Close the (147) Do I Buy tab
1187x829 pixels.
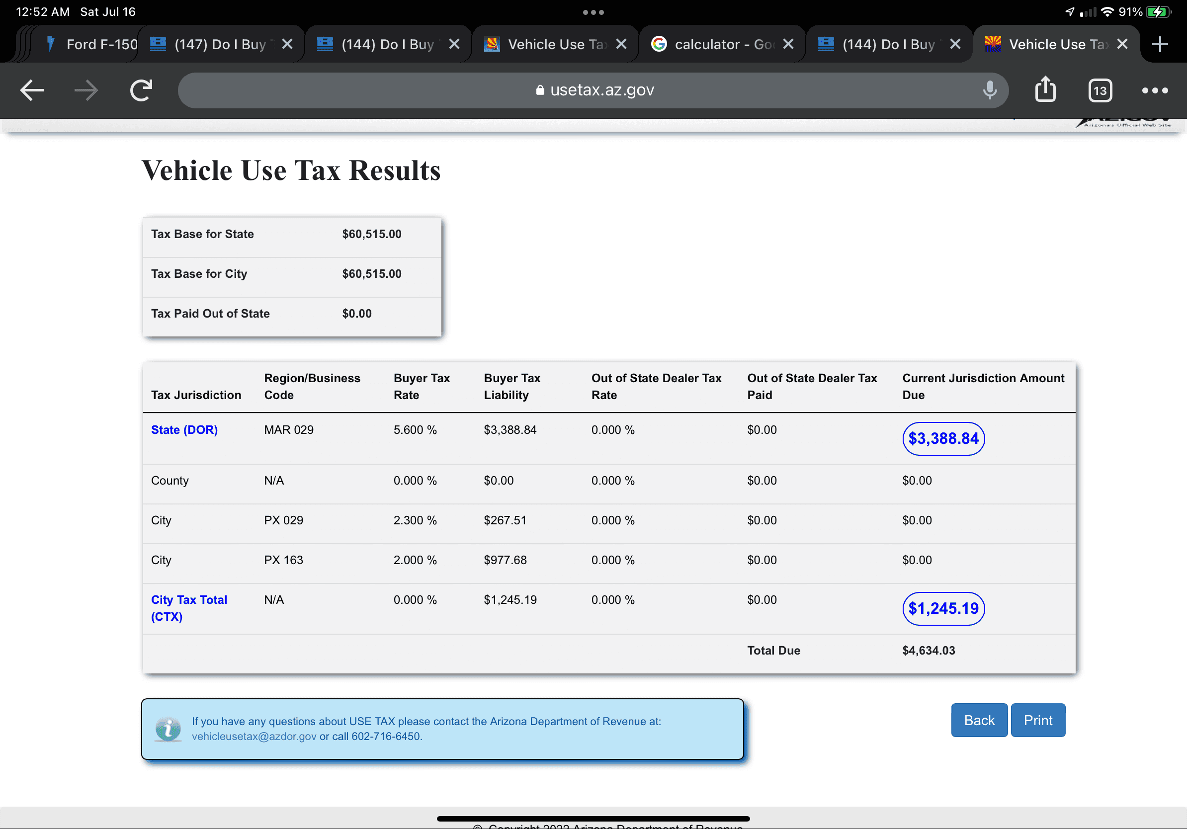(x=287, y=44)
